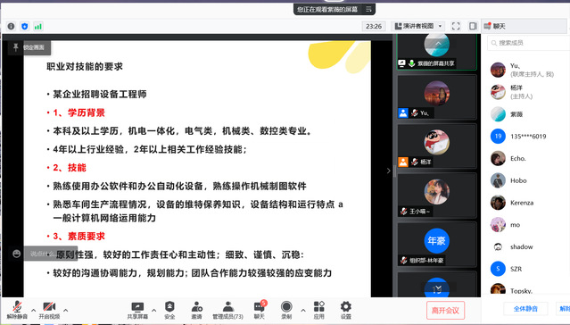
Task: Toggle the side panel layout icon
Action: [x=473, y=26]
